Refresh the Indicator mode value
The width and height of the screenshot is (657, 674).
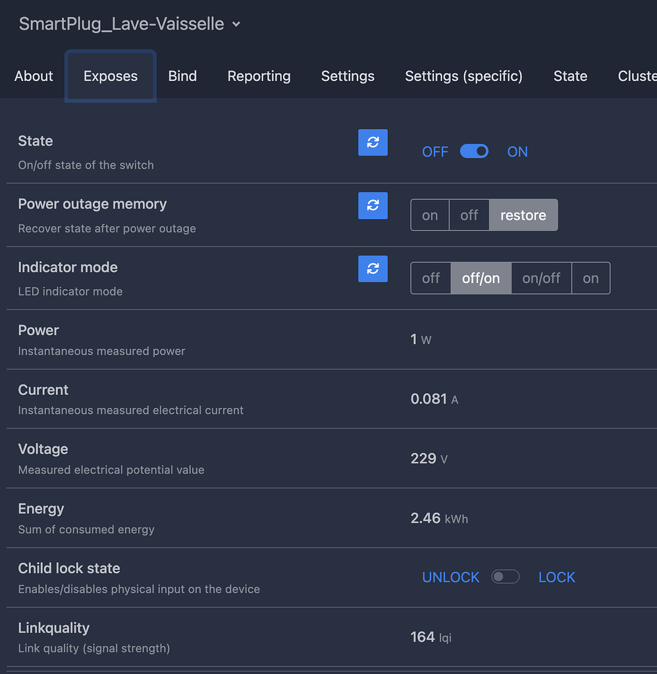point(373,269)
